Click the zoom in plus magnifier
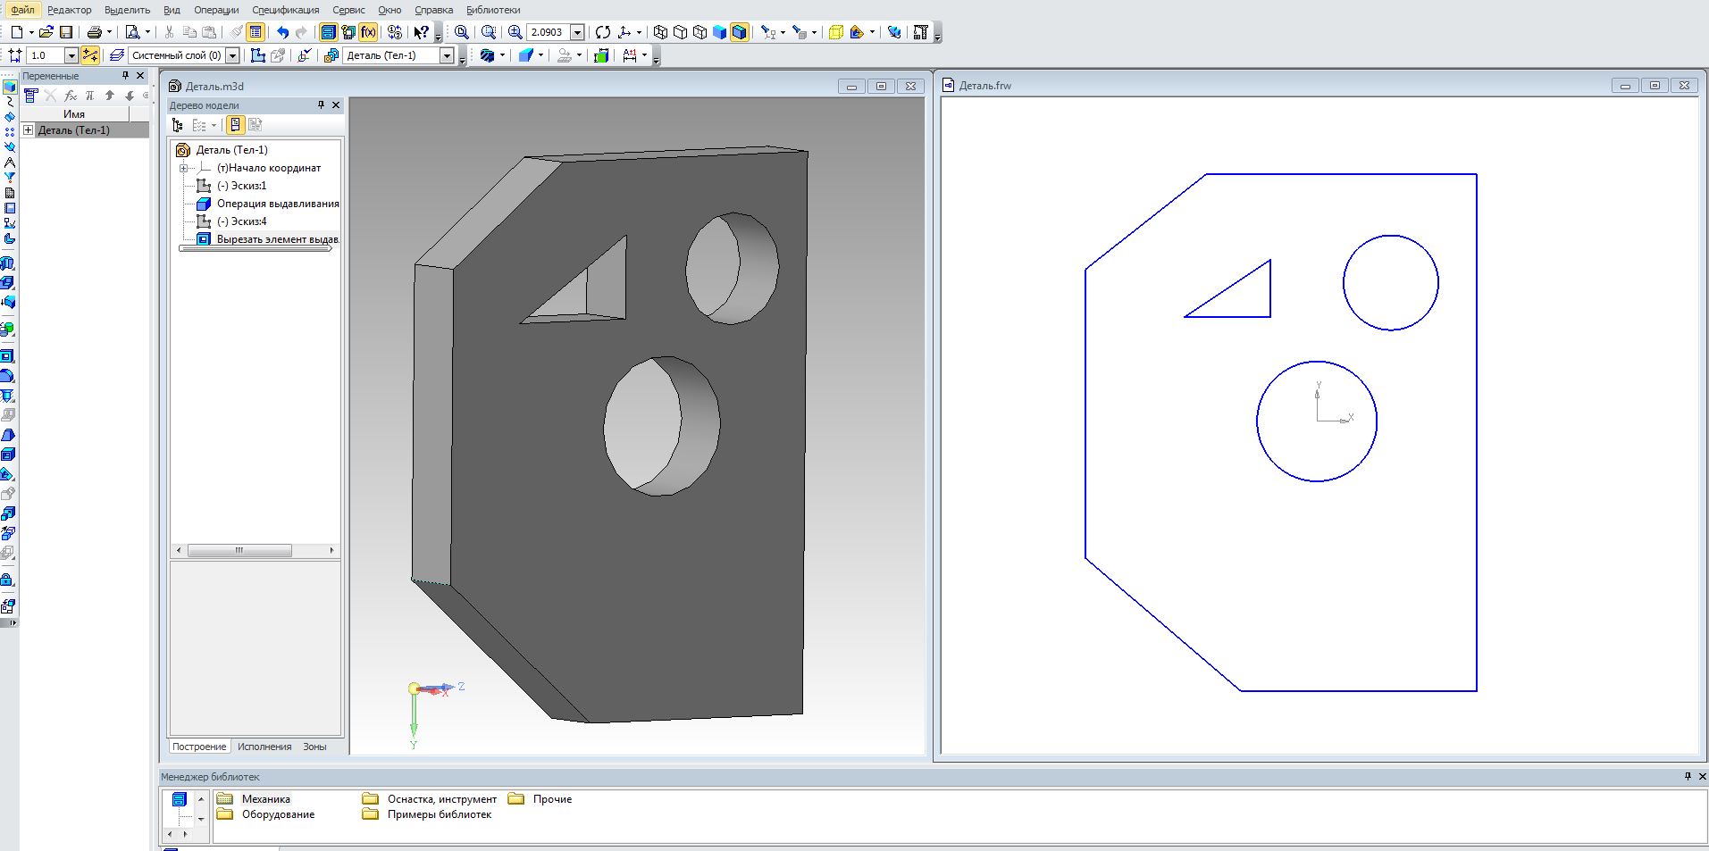The image size is (1709, 851). point(515,32)
